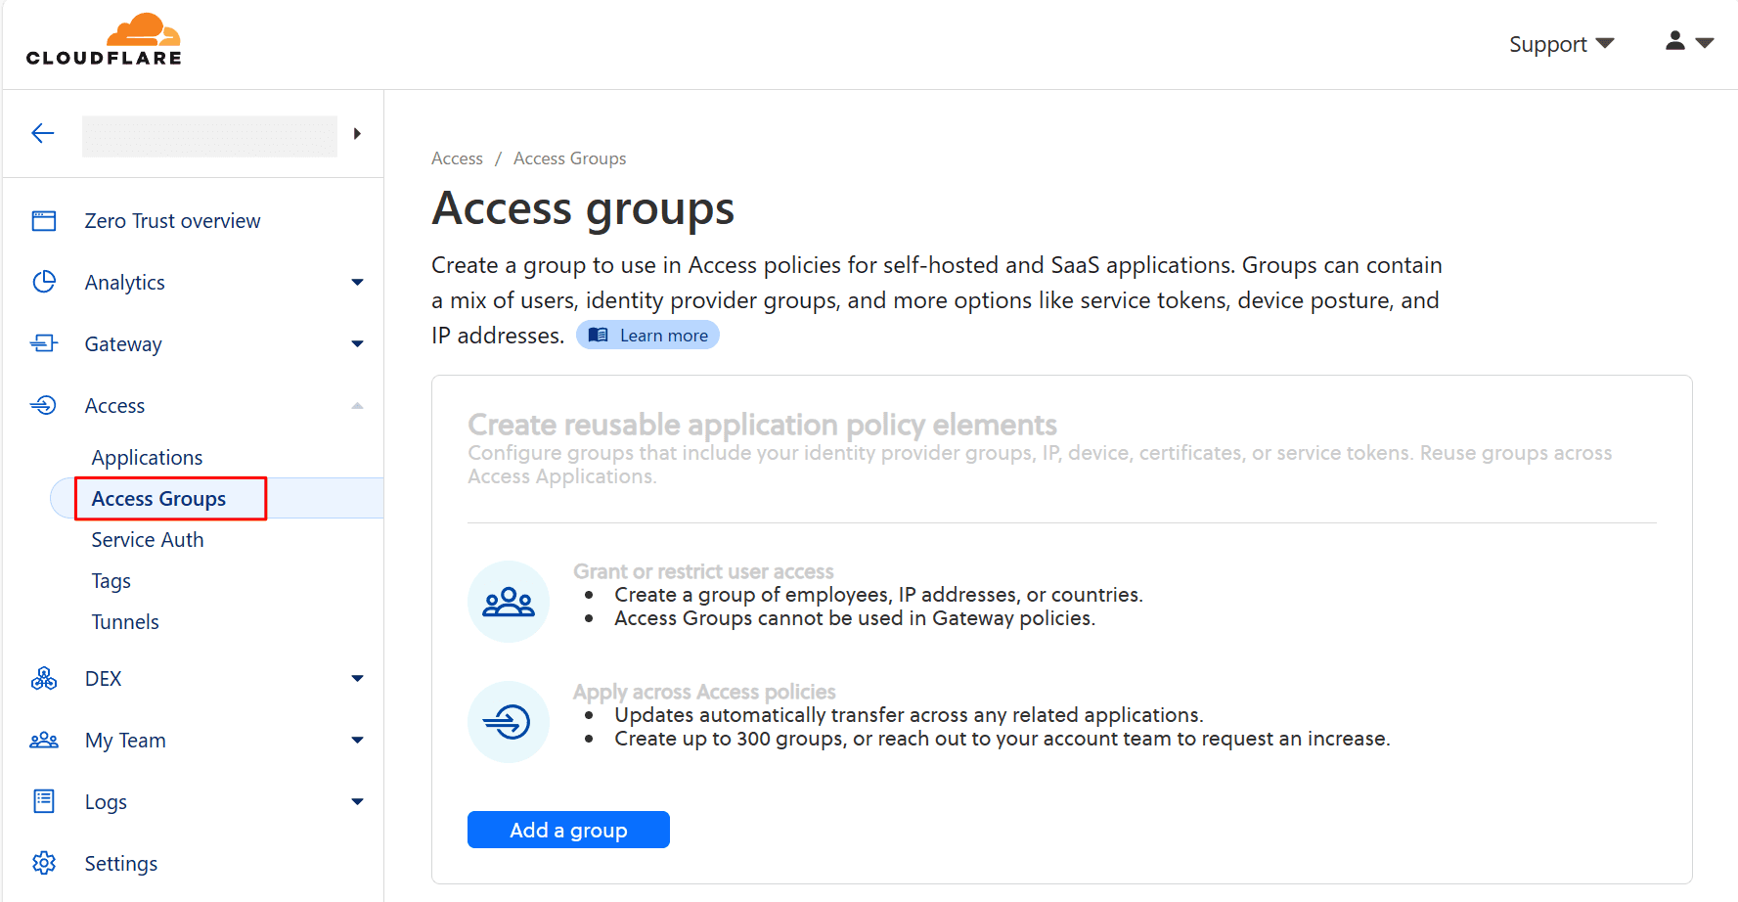This screenshot has height=902, width=1738.
Task: Click the Gateway icon in sidebar
Action: (x=44, y=344)
